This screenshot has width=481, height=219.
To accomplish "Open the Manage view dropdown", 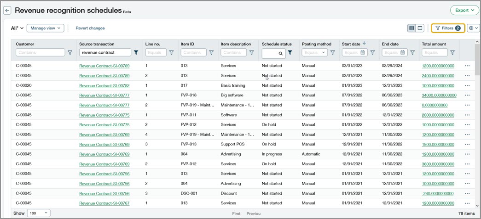I will (x=46, y=28).
